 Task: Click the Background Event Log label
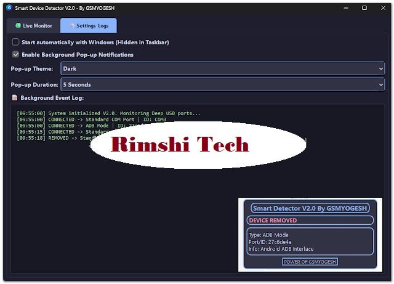[x=52, y=97]
